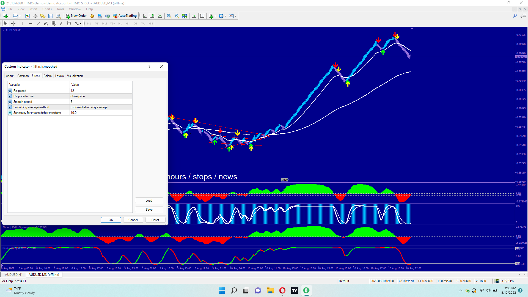Select the Crosshair tool
The height and width of the screenshot is (297, 528).
click(13, 24)
